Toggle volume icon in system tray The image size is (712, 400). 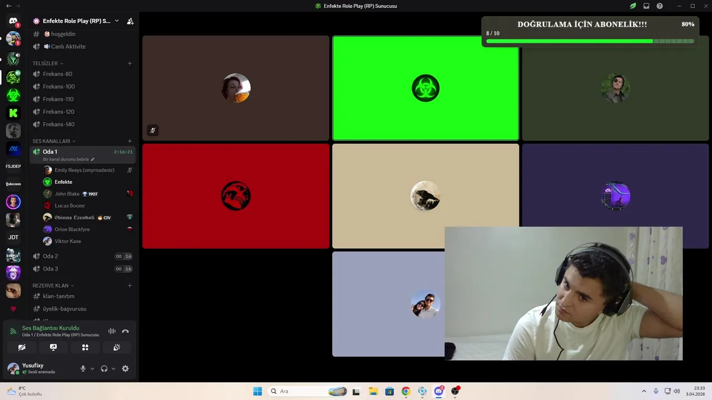click(x=677, y=391)
